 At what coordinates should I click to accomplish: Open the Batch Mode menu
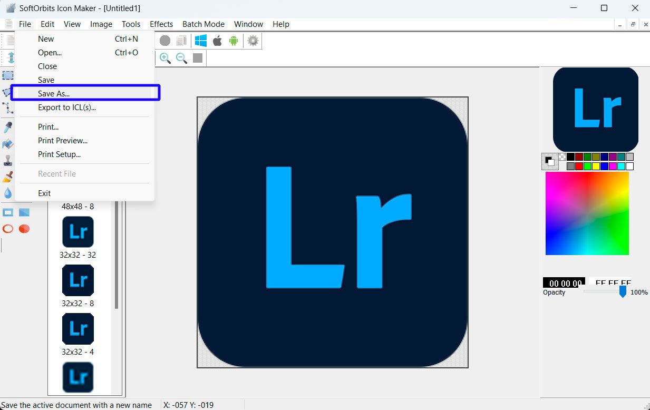coord(203,24)
